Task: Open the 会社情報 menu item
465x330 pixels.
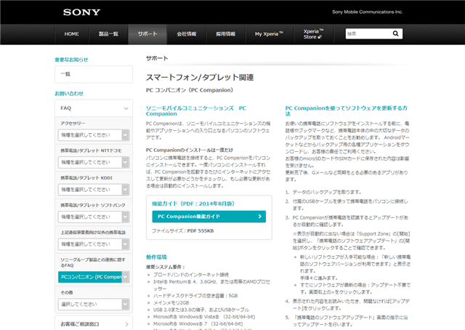Action: click(x=187, y=34)
